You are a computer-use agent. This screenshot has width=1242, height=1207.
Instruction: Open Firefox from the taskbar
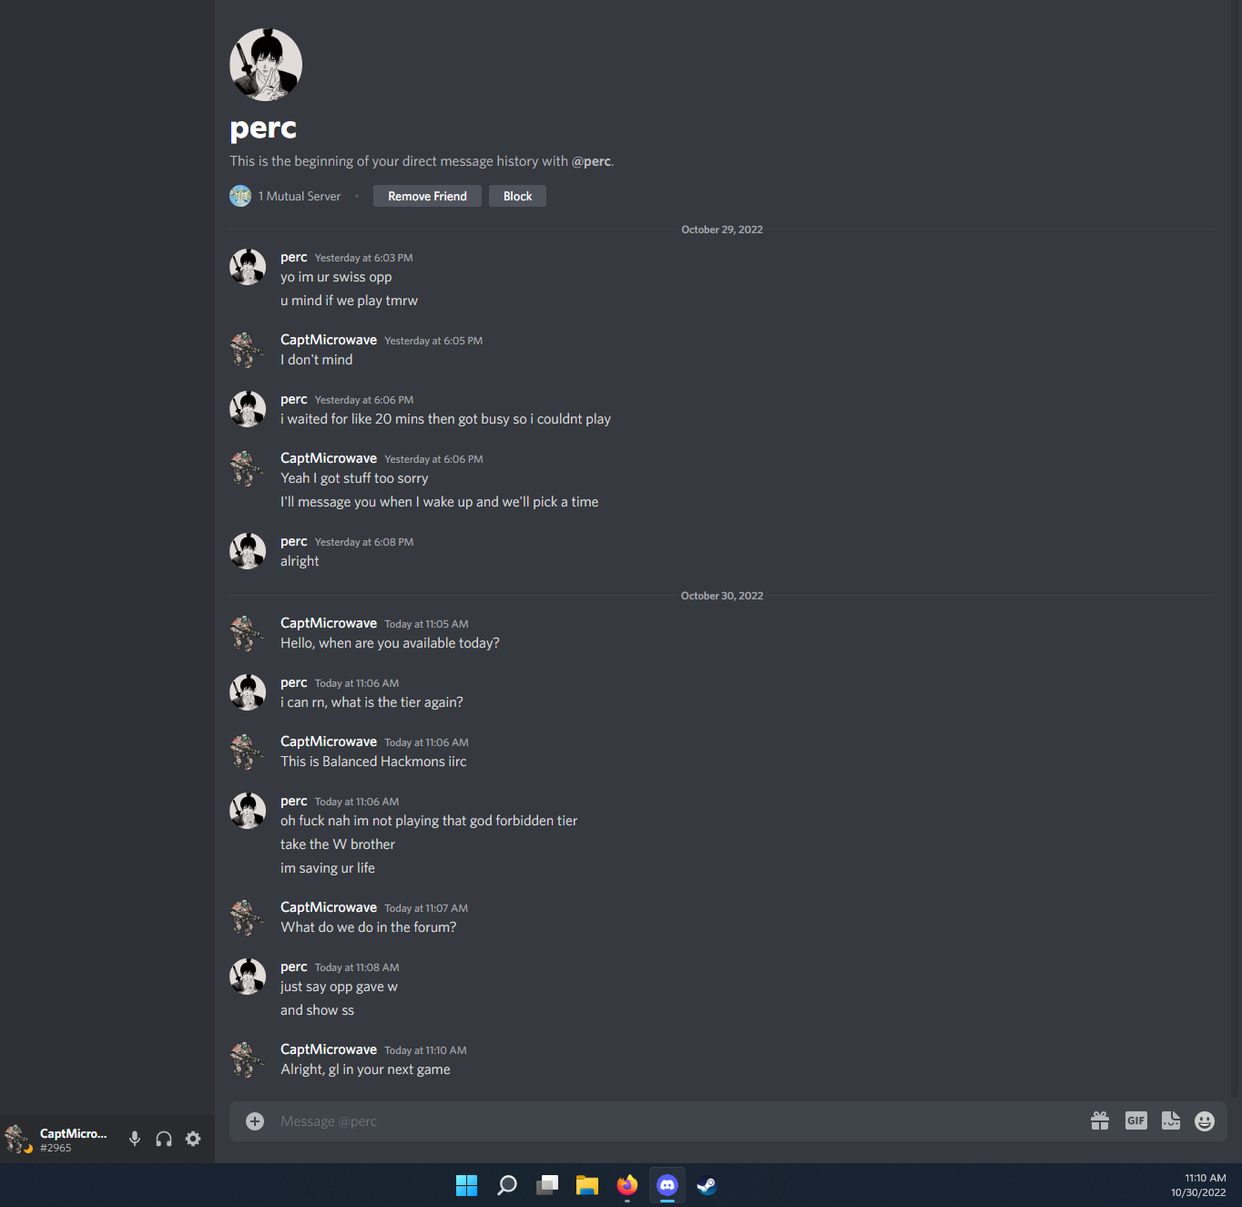(x=627, y=1185)
